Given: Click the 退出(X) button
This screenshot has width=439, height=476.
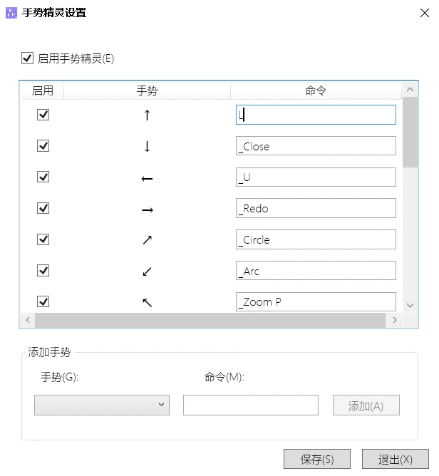Looking at the screenshot, I should coord(396,459).
